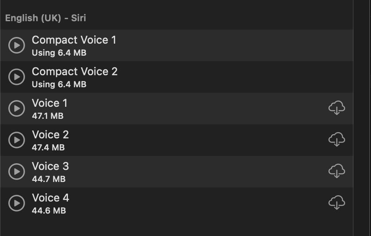
Task: Select the Voice 1 name label
Action: (50, 103)
